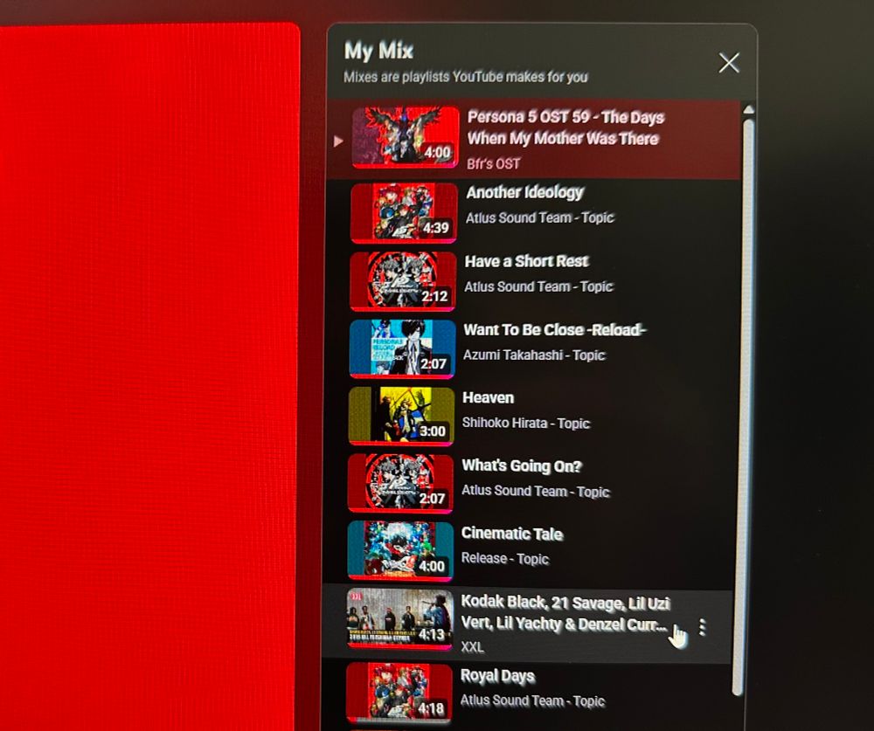
Task: Click the now-playing arrow beside Persona 5 OST 59
Action: [337, 141]
